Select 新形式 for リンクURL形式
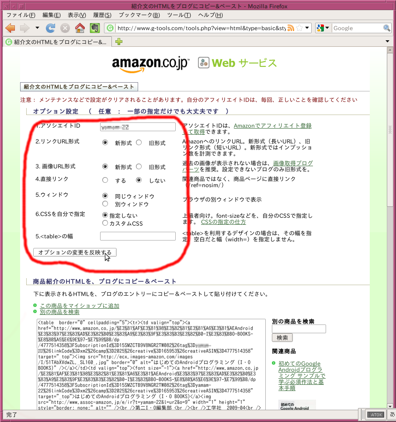 pyautogui.click(x=105, y=143)
